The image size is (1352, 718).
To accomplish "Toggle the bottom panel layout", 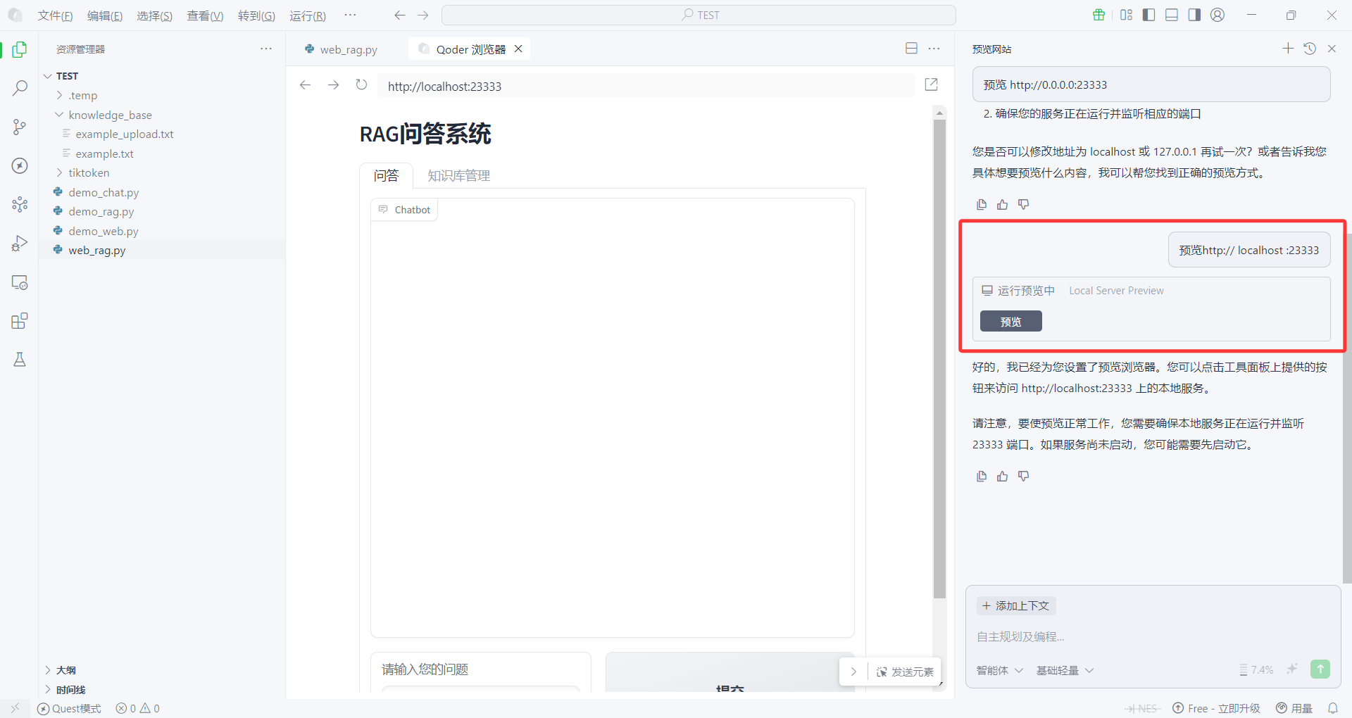I will tap(1172, 15).
